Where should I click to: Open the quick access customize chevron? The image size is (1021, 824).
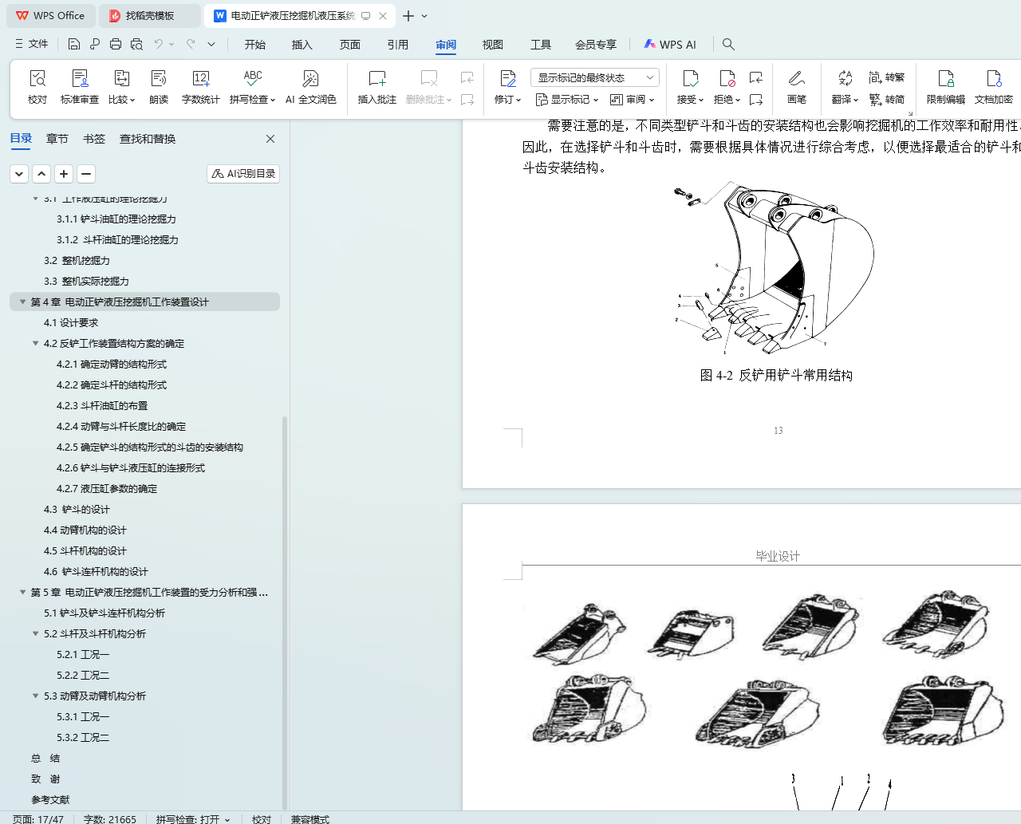pos(211,44)
